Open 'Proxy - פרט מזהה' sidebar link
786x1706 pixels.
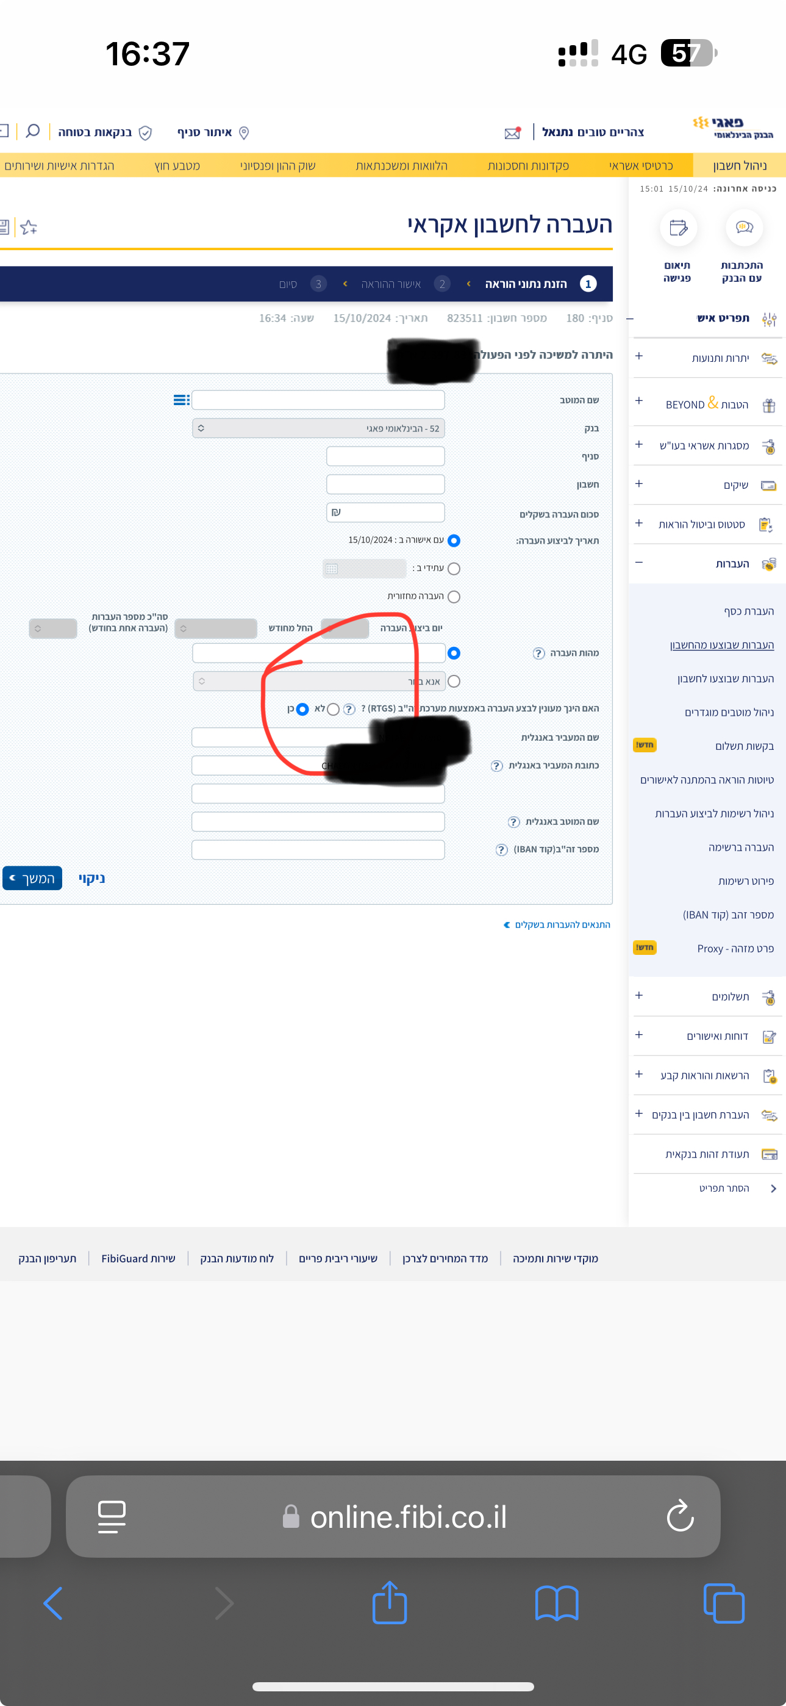[x=735, y=949]
